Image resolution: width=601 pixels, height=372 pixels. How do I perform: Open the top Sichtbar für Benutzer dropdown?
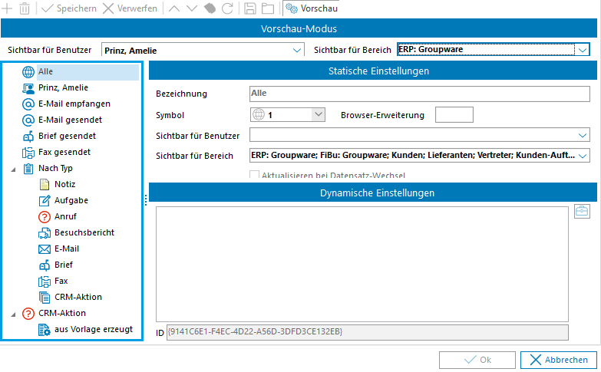298,51
